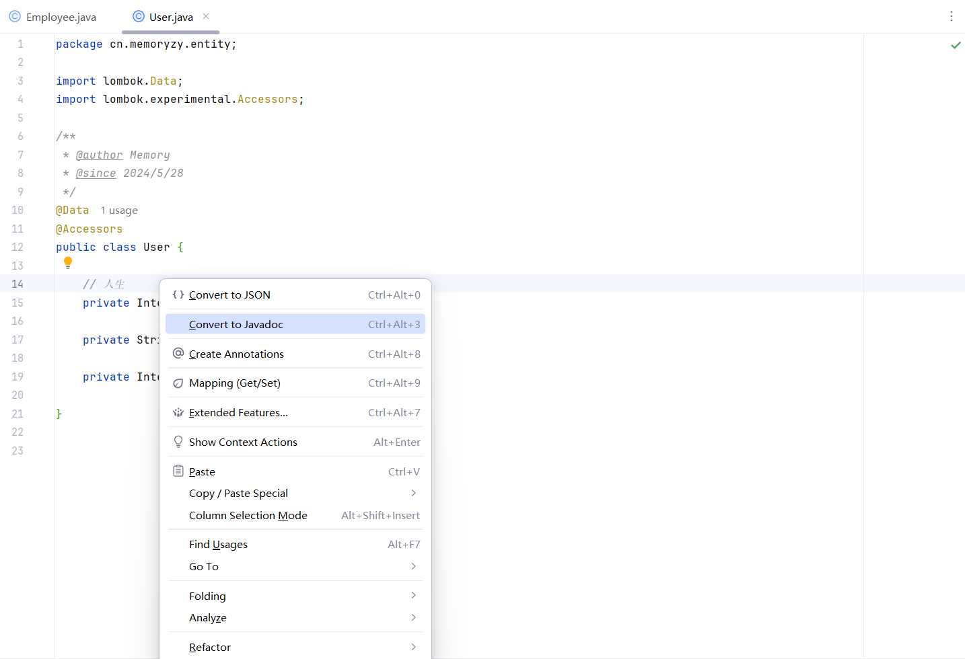Click the Mapping (Get/Set) circle icon

pos(178,382)
